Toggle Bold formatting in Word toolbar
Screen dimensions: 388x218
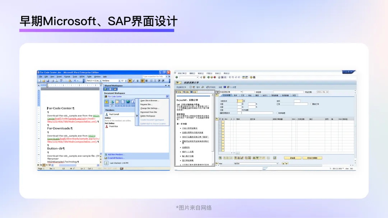pos(130,81)
